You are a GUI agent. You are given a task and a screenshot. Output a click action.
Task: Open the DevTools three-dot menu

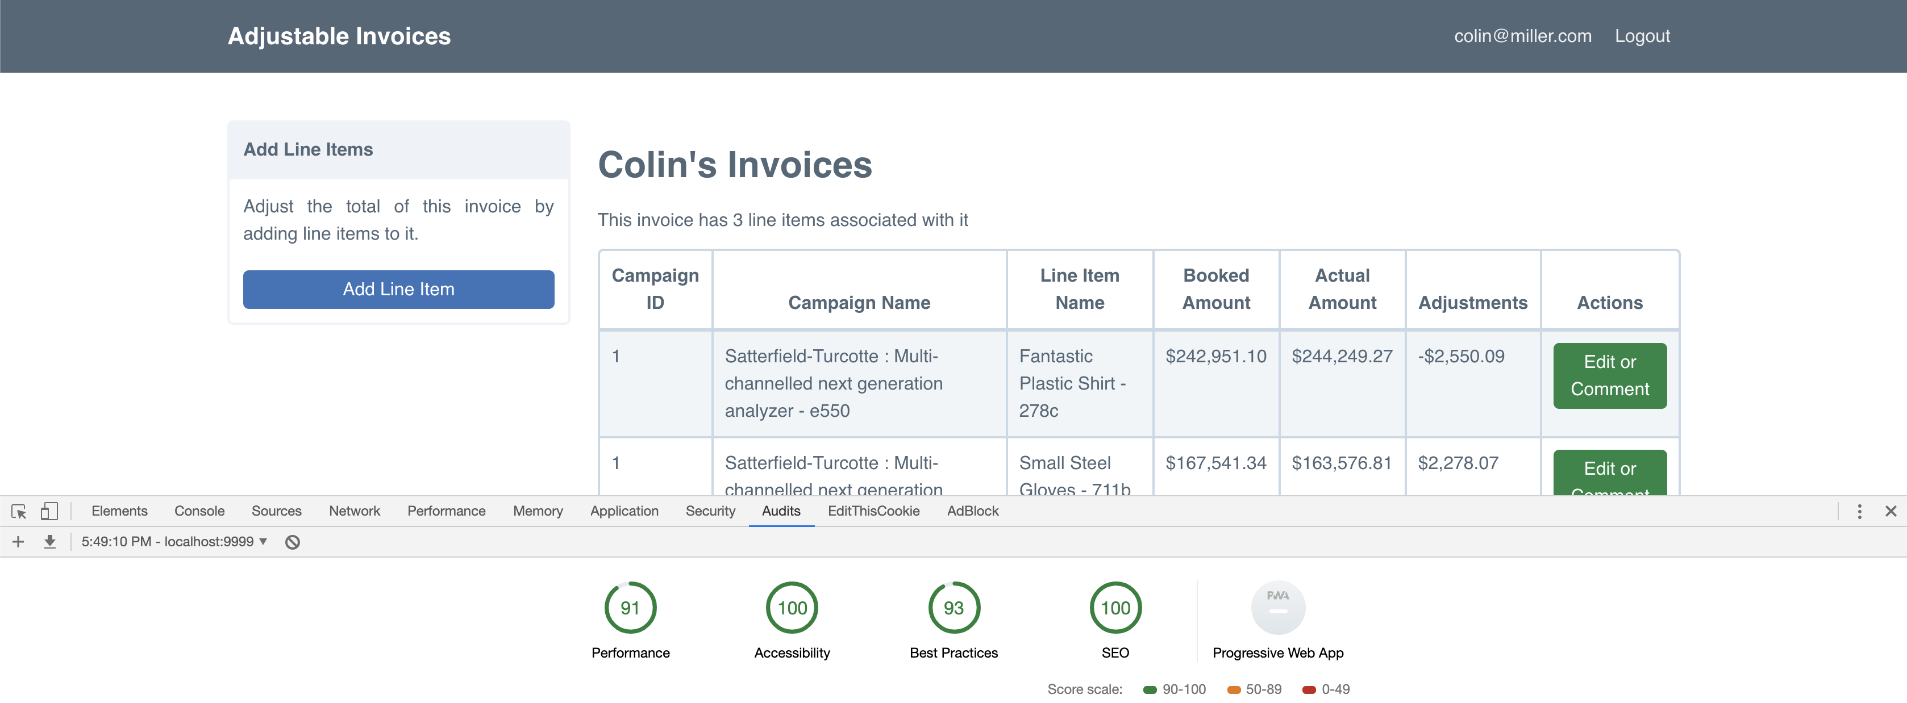tap(1859, 511)
